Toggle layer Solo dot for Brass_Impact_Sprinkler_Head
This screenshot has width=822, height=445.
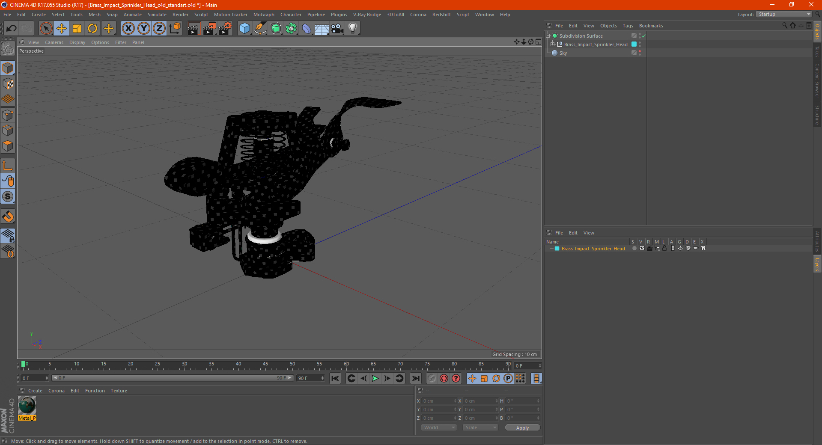pyautogui.click(x=634, y=248)
